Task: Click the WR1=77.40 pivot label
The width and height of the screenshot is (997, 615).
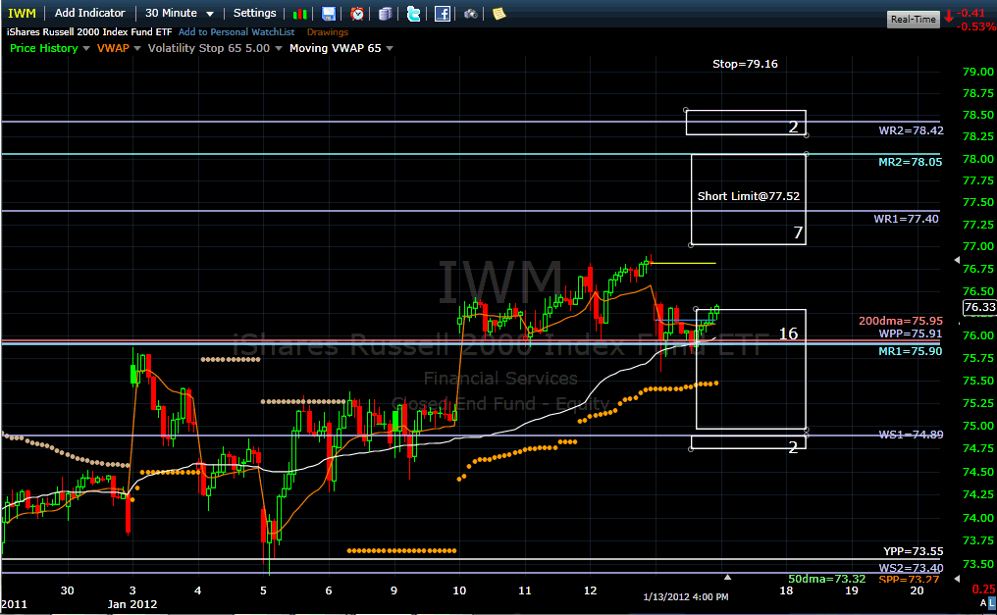Action: 906,219
